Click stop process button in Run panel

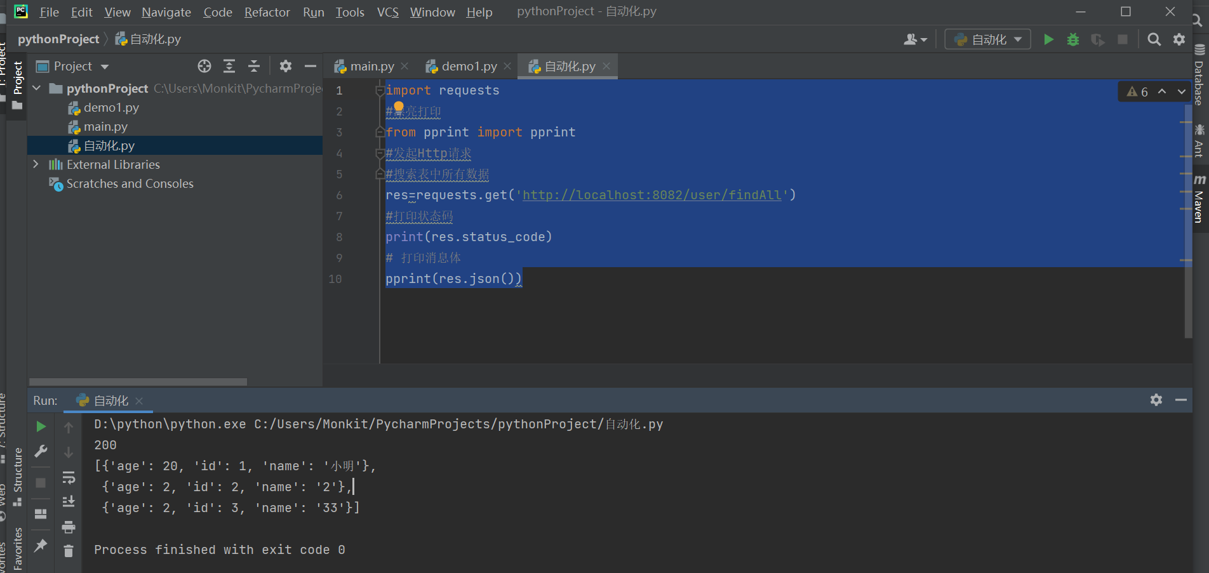41,483
